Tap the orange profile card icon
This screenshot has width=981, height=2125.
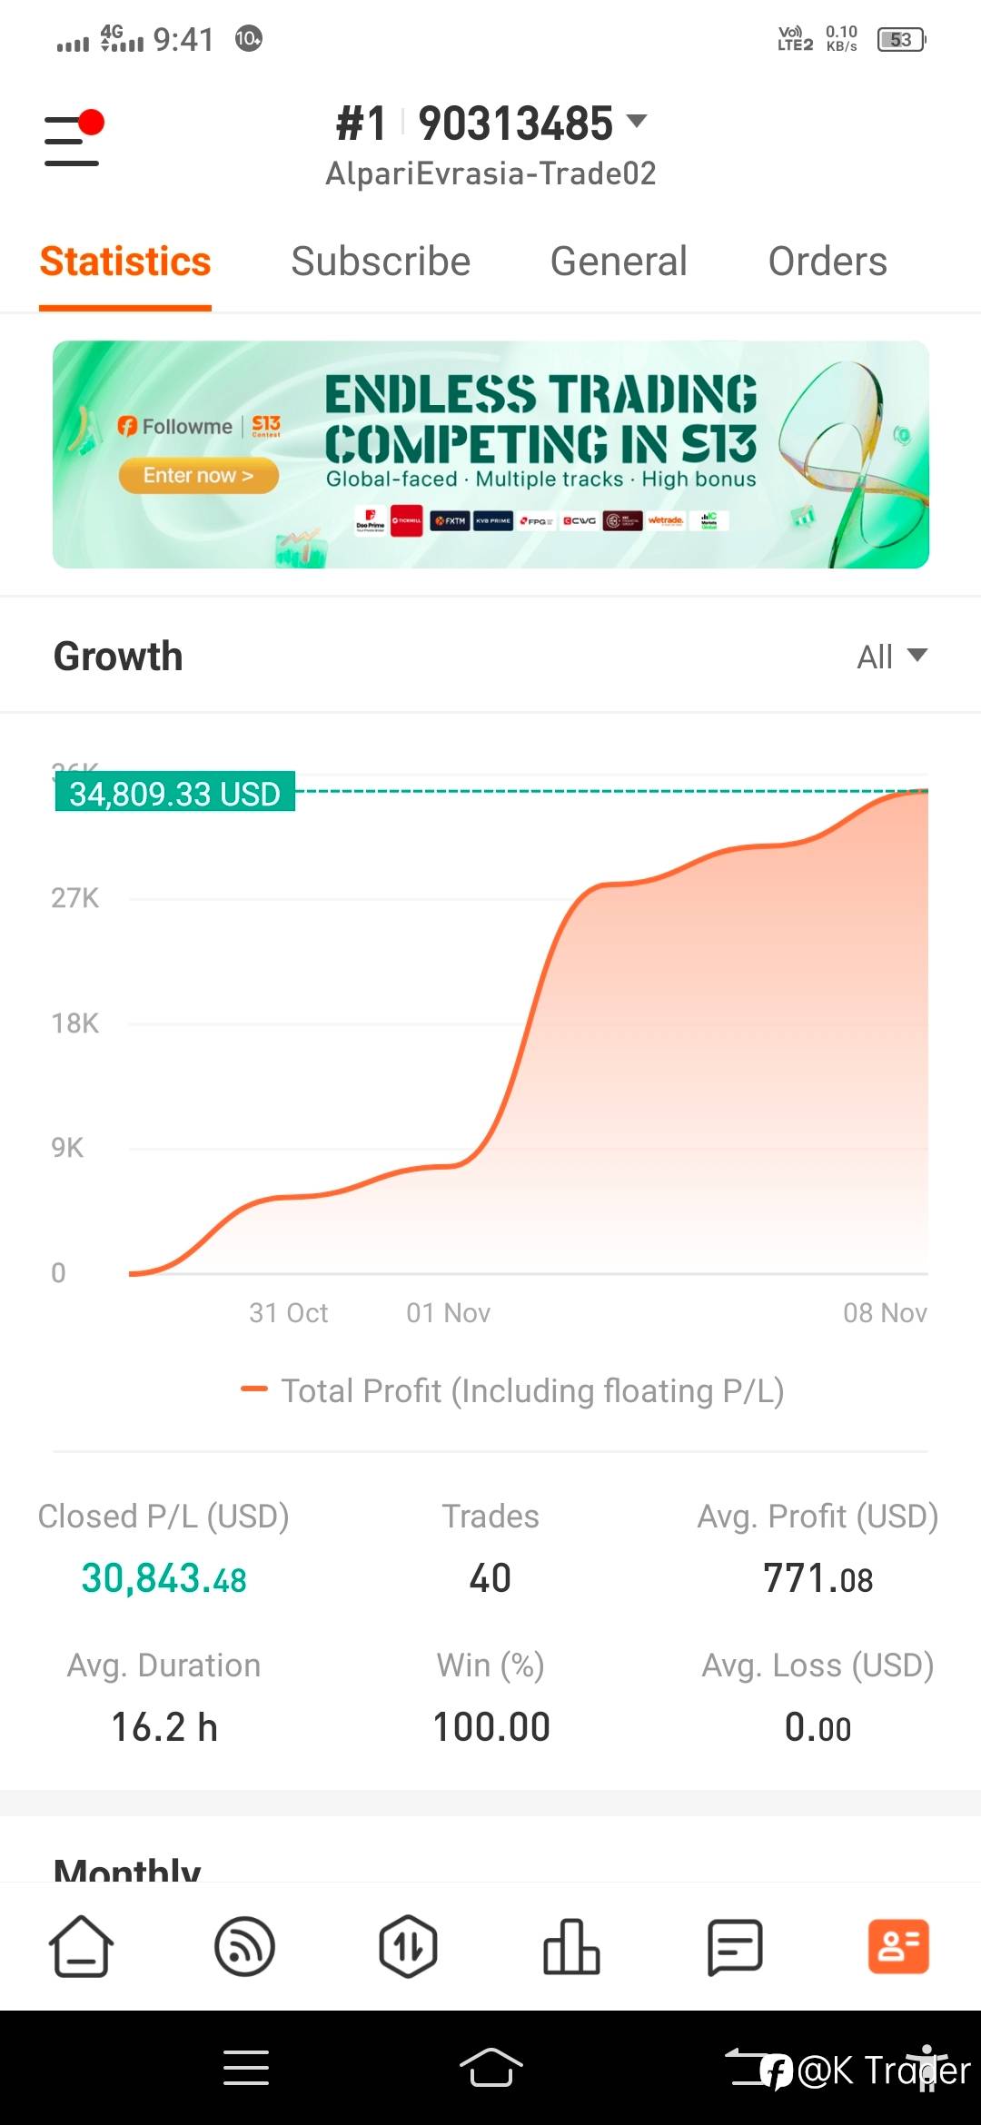[898, 1946]
